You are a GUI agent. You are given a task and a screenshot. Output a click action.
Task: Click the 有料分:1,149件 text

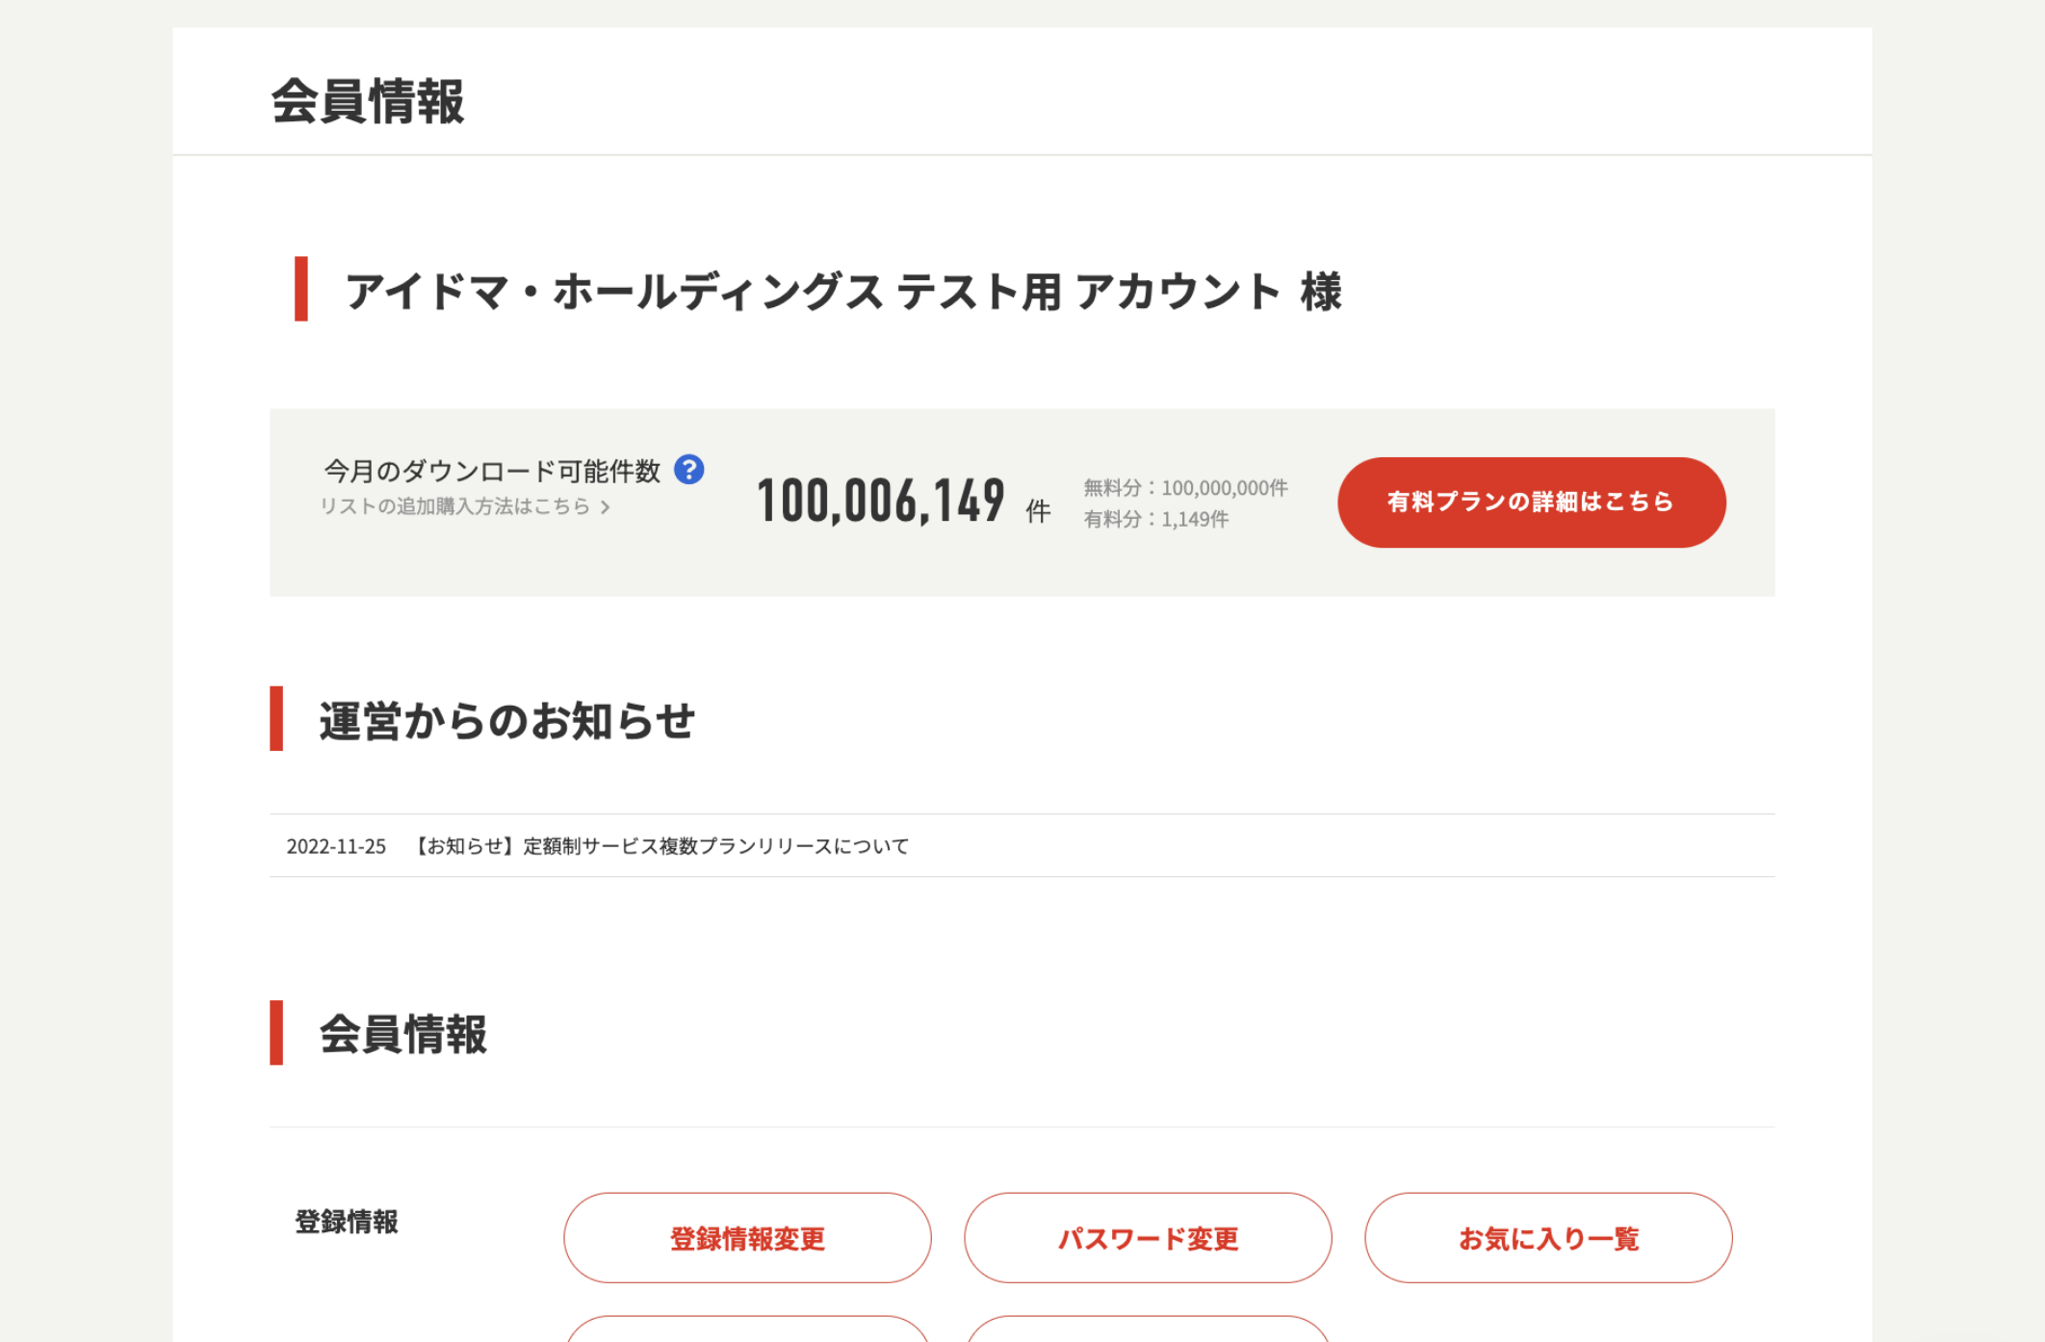point(1155,520)
